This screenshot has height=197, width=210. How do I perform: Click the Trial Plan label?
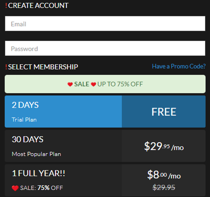[24, 120]
